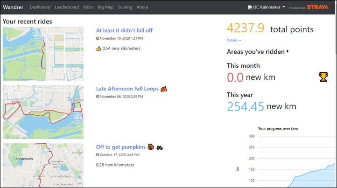The height and width of the screenshot is (188, 337).
Task: Click map thumbnail of November 06 ride
Action: coord(43,112)
